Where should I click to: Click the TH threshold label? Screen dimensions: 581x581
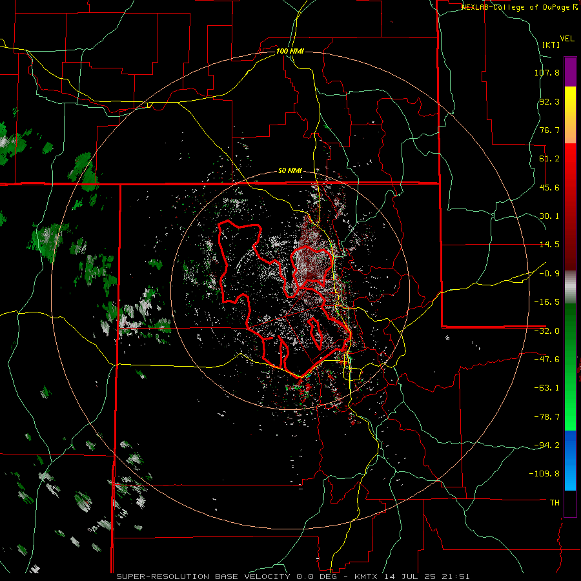point(555,503)
